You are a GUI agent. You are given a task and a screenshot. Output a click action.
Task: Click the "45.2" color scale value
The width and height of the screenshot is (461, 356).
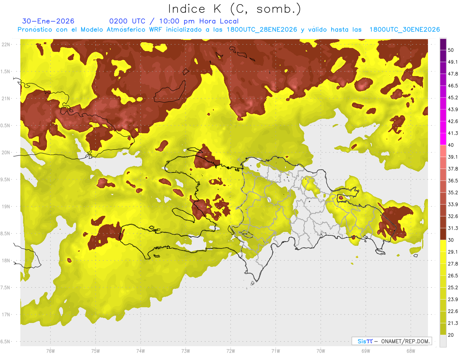coord(453,98)
